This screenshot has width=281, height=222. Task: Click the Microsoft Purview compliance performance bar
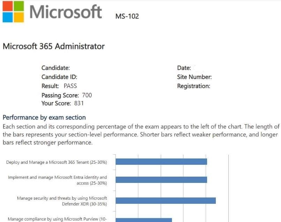pyautogui.click(x=144, y=220)
